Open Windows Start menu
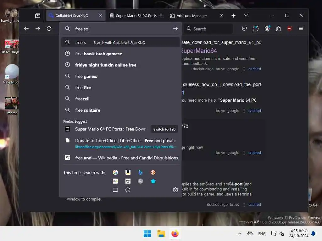 click(x=147, y=233)
